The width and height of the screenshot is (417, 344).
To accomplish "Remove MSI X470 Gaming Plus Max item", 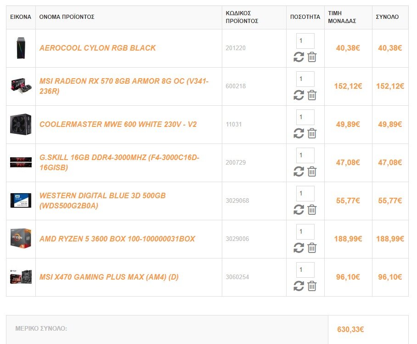I will point(312,286).
